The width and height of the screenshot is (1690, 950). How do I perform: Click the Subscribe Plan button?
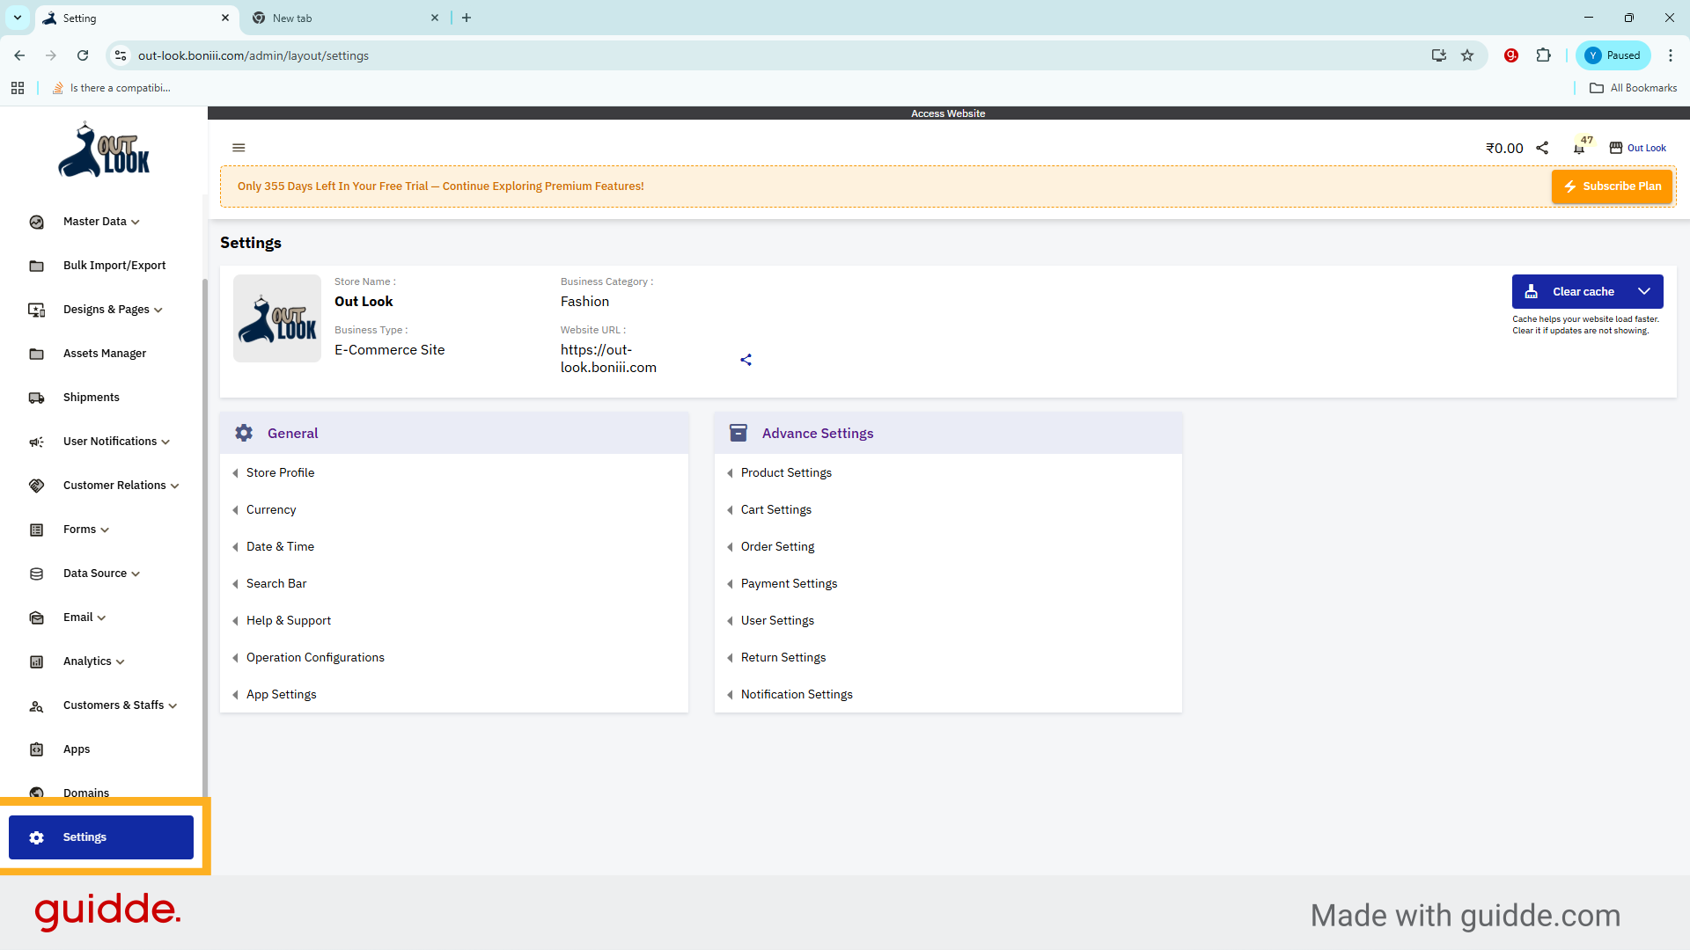(x=1612, y=186)
